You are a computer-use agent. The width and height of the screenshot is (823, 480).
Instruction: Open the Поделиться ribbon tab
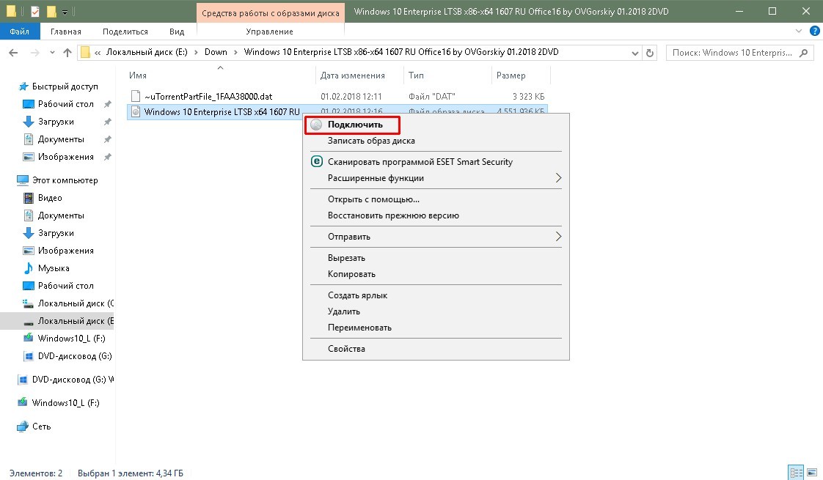pos(125,32)
